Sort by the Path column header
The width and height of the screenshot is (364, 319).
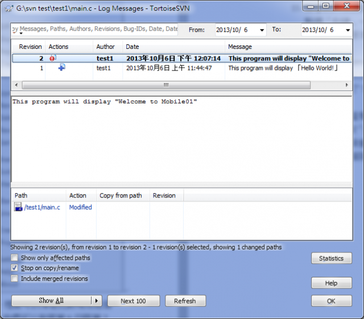[39, 196]
